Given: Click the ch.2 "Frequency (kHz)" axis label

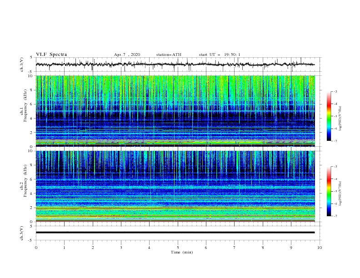Looking at the screenshot, I should pyautogui.click(x=25, y=181).
